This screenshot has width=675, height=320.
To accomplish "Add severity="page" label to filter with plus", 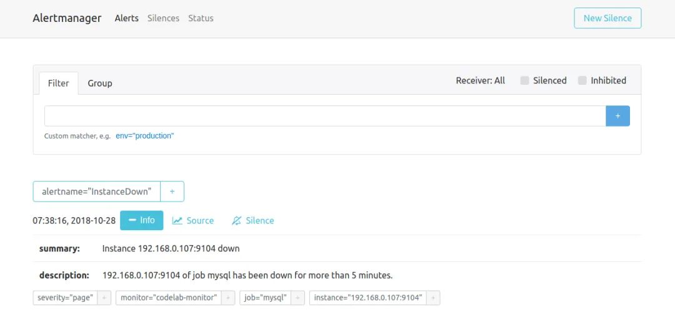I will click(x=104, y=298).
